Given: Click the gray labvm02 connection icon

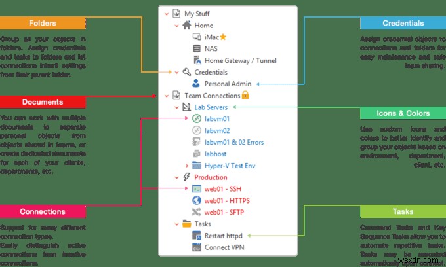Looking at the screenshot, I should [x=197, y=130].
